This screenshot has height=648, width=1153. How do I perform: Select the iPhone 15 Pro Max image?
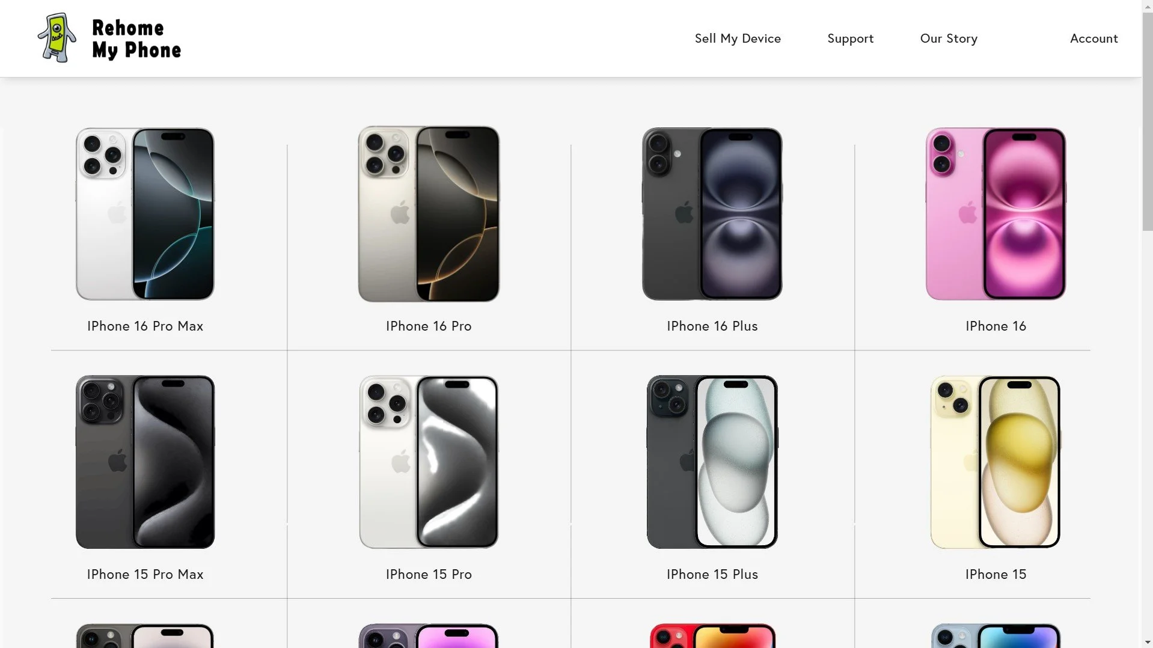[145, 462]
